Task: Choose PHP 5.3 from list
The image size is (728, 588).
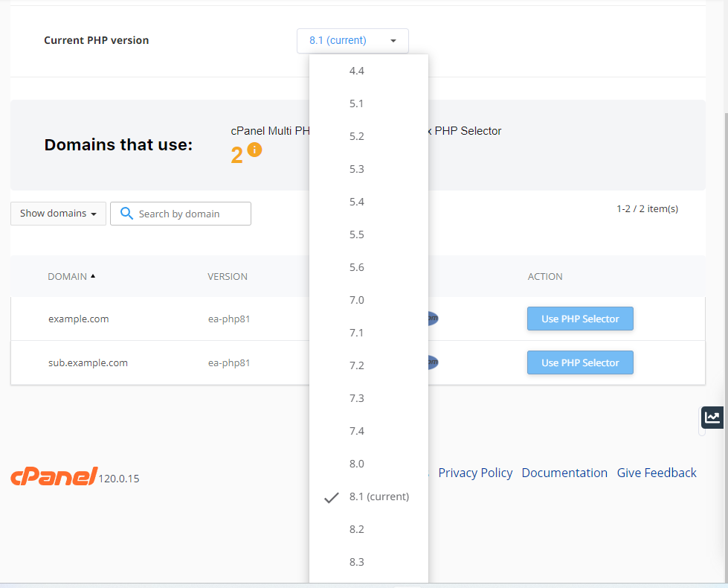Action: pos(369,169)
